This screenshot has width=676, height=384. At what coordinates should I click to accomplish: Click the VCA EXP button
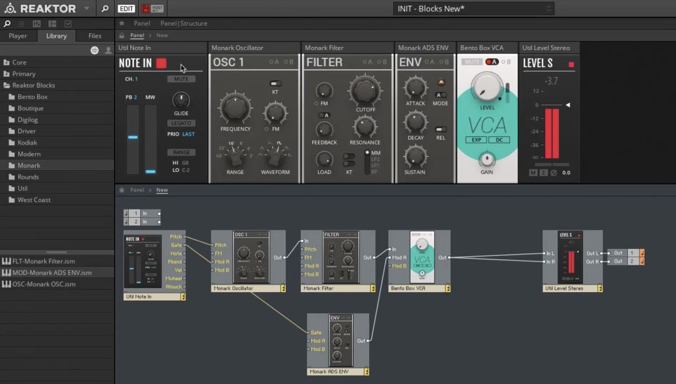tap(476, 140)
